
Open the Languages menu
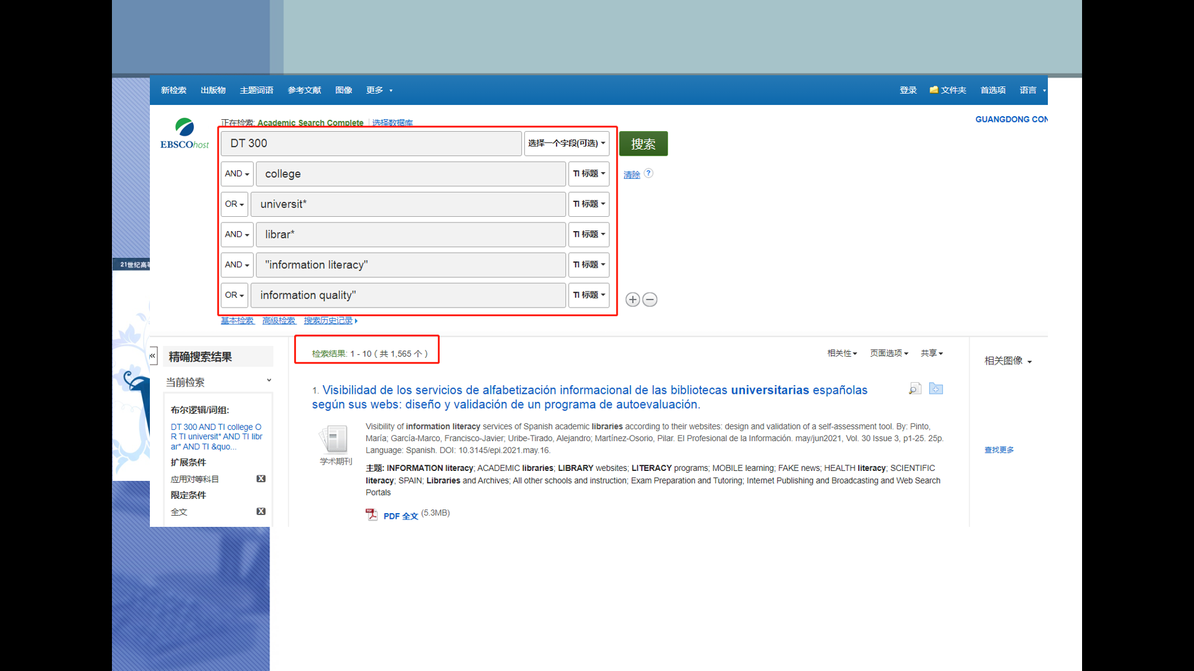tap(1032, 90)
